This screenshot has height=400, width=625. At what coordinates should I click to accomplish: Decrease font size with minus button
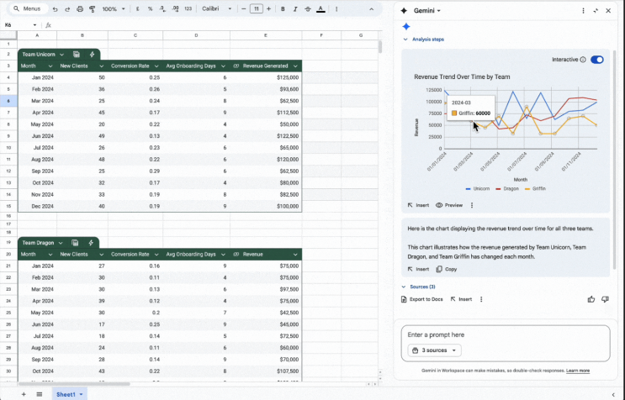244,8
